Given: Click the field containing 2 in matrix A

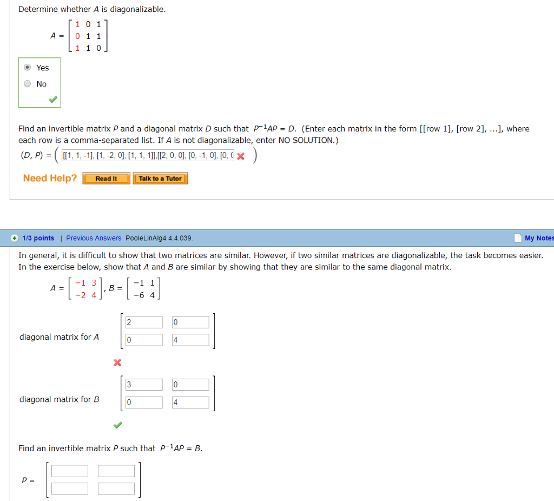Looking at the screenshot, I should pyautogui.click(x=143, y=321).
